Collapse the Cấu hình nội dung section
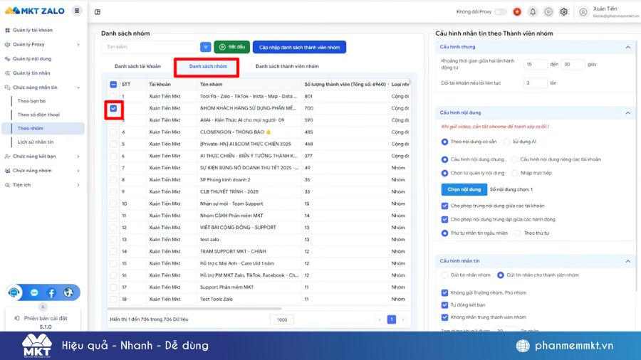 click(x=628, y=112)
